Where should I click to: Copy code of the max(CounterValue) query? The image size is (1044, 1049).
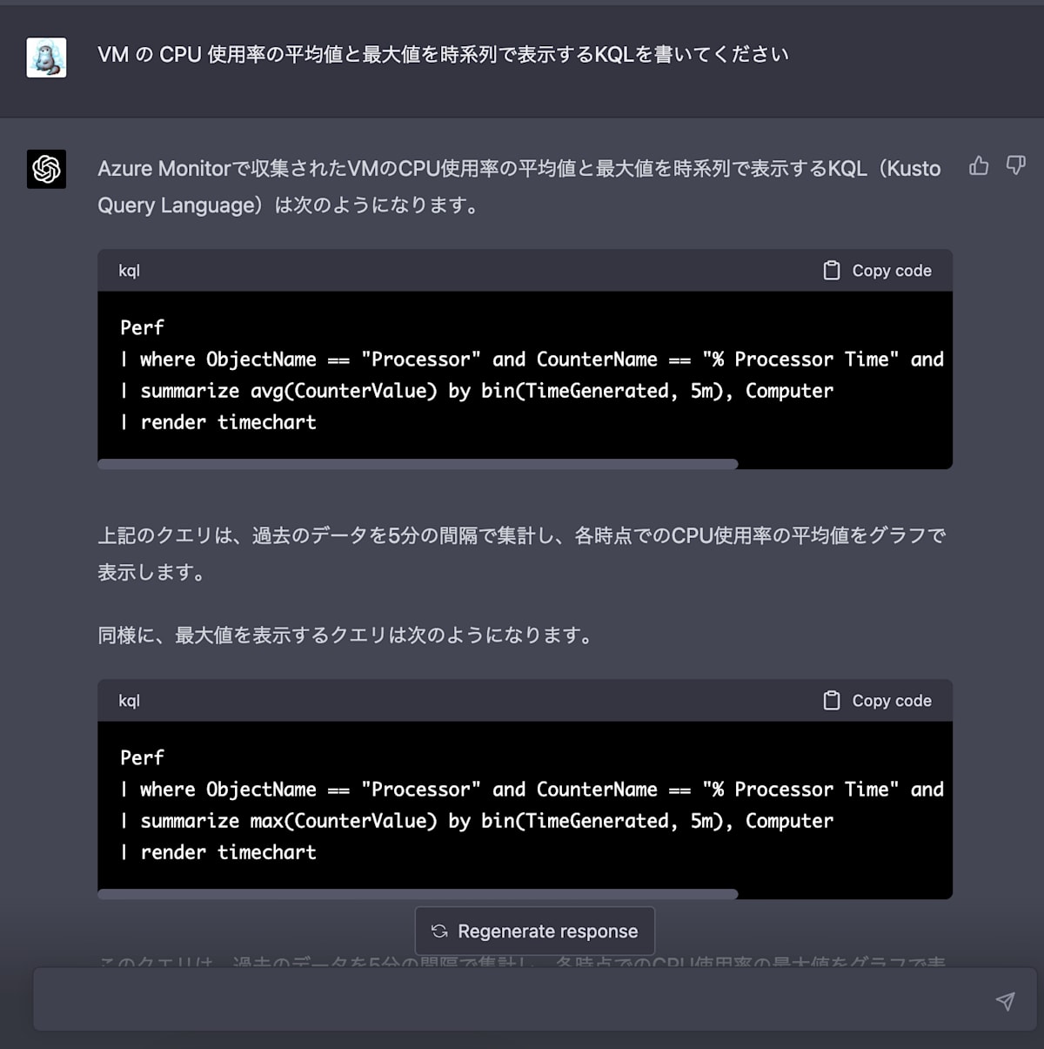(x=877, y=701)
